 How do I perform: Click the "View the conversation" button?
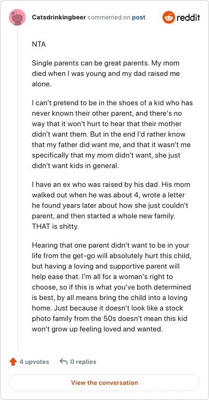coord(104,383)
